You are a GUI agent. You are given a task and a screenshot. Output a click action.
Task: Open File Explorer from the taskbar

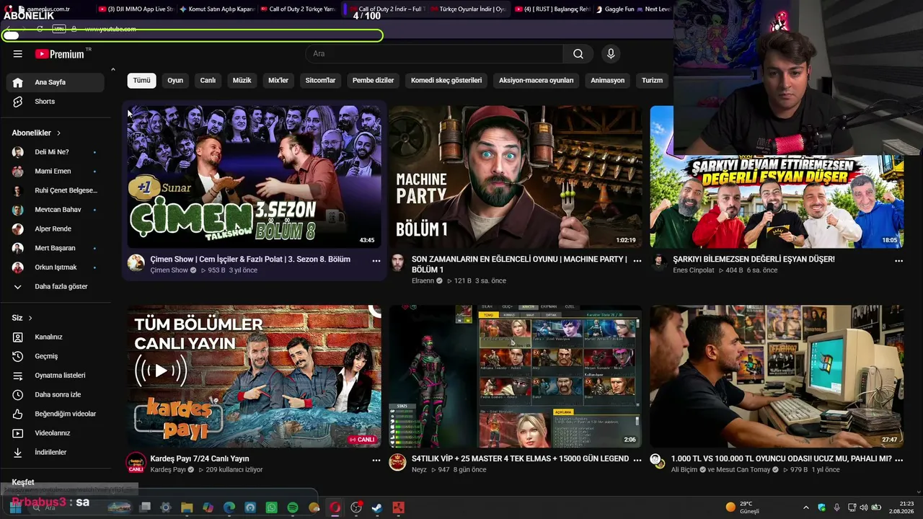coord(187,507)
